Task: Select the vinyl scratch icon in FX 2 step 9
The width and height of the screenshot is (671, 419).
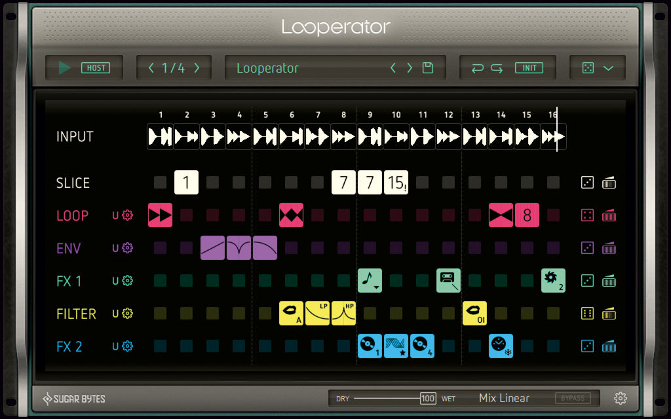Action: pos(370,346)
